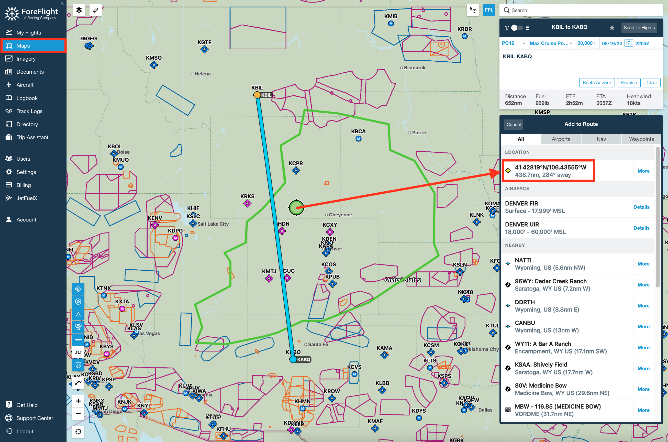The image size is (668, 442).
Task: Select the KRCA airport marker
Action: (x=358, y=139)
